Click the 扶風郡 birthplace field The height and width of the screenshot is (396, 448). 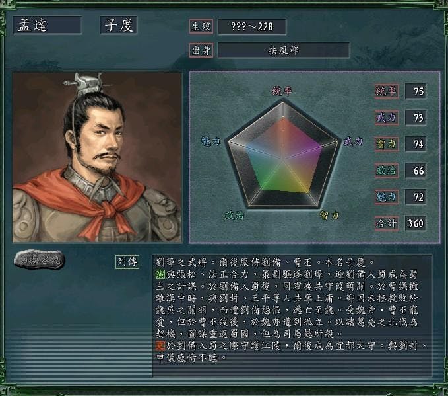click(x=284, y=50)
